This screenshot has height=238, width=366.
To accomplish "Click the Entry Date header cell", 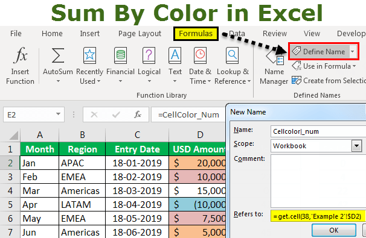I will click(137, 149).
